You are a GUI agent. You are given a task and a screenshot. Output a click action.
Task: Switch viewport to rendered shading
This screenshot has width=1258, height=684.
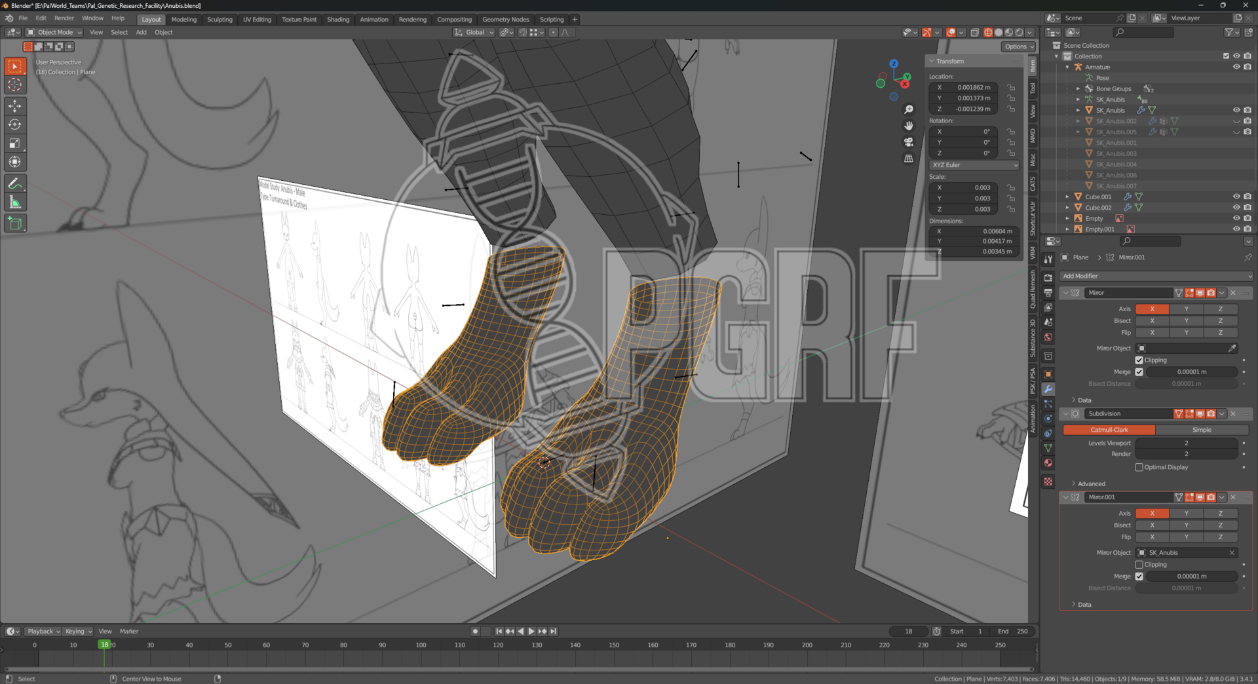coord(1020,32)
